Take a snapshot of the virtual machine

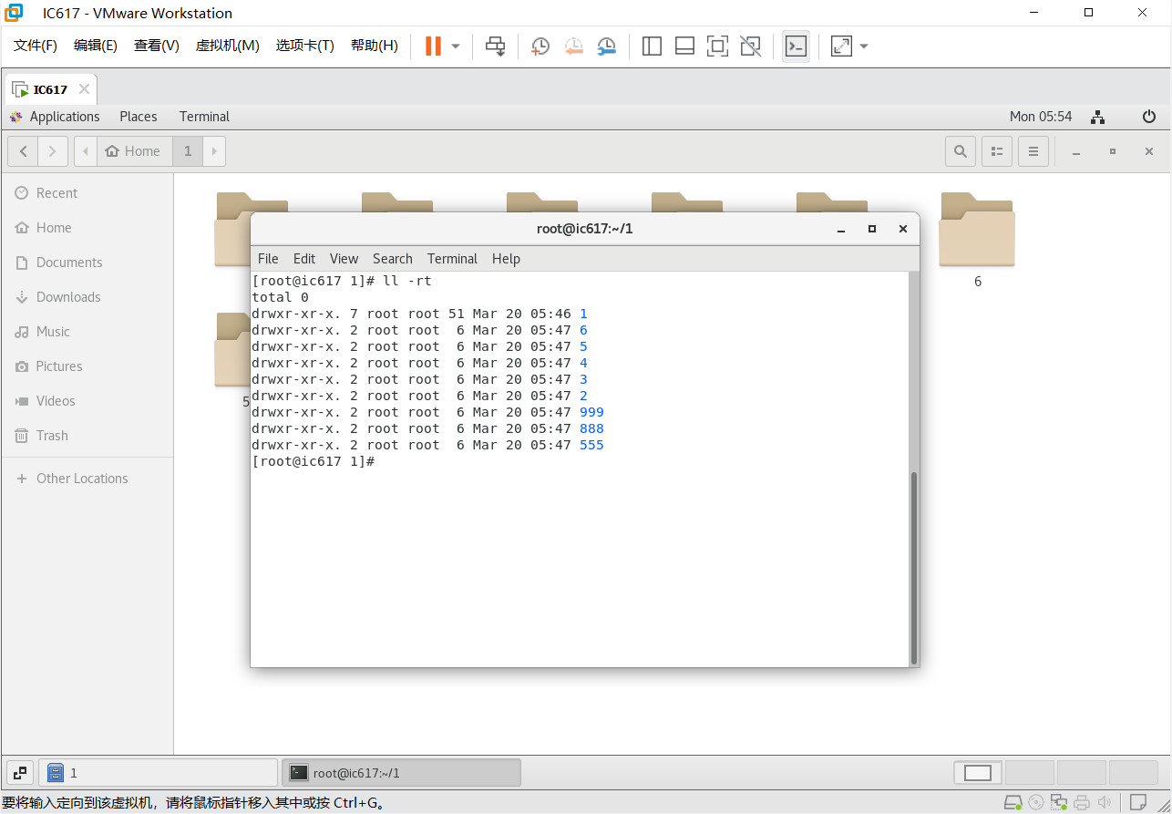point(540,46)
